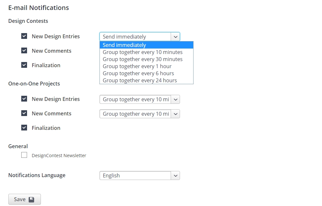The image size is (322, 206).
Task: Uncheck New Design Entries under One-on-One Projects
Action: coord(24,99)
